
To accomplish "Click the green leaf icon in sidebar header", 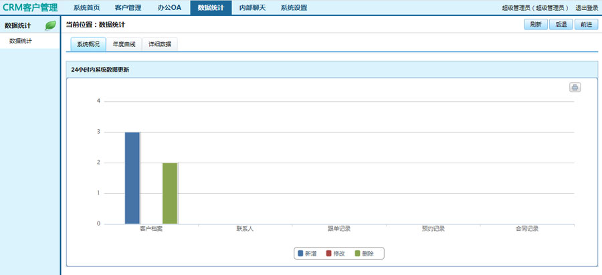I will pyautogui.click(x=50, y=26).
